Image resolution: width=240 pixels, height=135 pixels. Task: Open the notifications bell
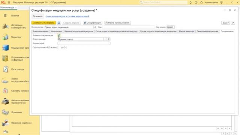tap(190, 3)
